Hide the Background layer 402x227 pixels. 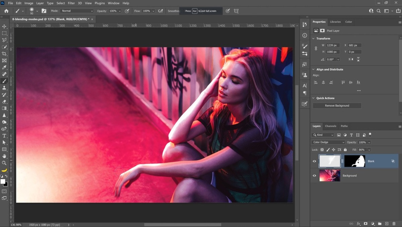pos(314,175)
